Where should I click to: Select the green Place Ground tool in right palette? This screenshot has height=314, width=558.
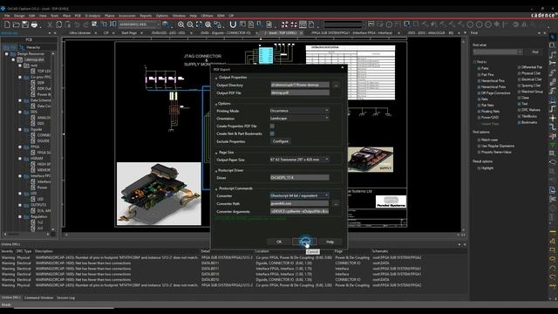tap(553, 145)
